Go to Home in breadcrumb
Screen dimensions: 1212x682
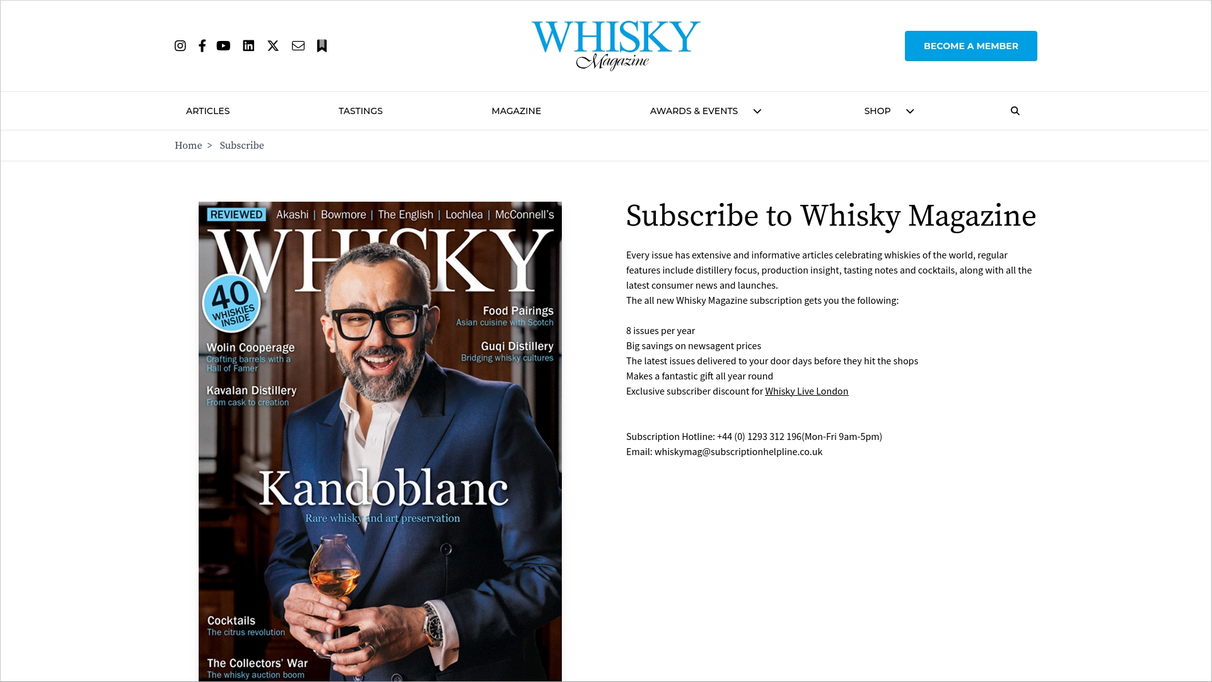pos(189,146)
